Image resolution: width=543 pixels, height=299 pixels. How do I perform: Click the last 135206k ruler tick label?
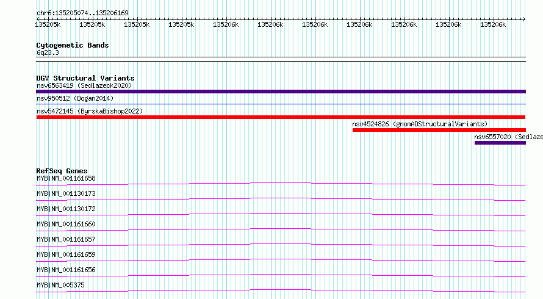[x=493, y=24]
